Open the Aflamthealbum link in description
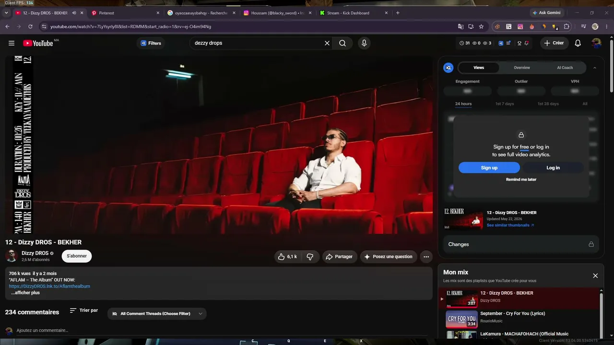Image resolution: width=614 pixels, height=345 pixels. point(49,287)
